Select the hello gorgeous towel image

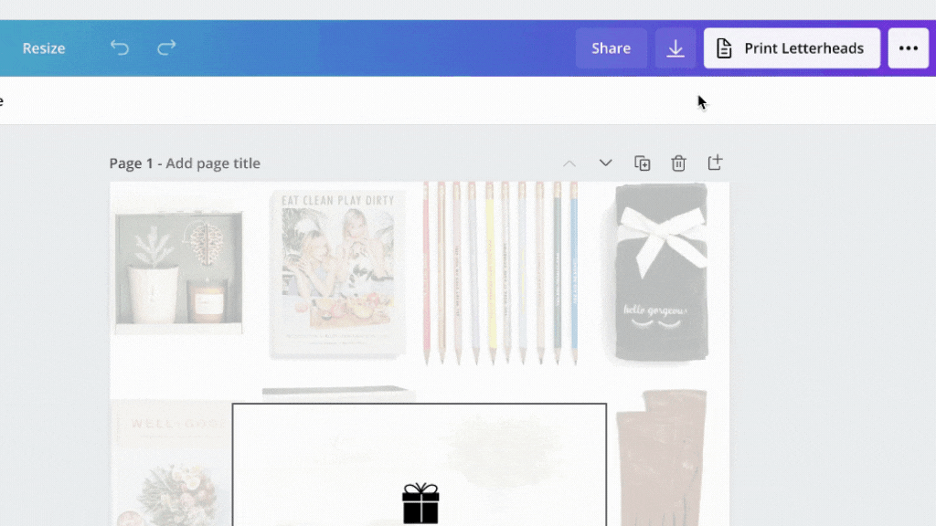click(x=662, y=272)
